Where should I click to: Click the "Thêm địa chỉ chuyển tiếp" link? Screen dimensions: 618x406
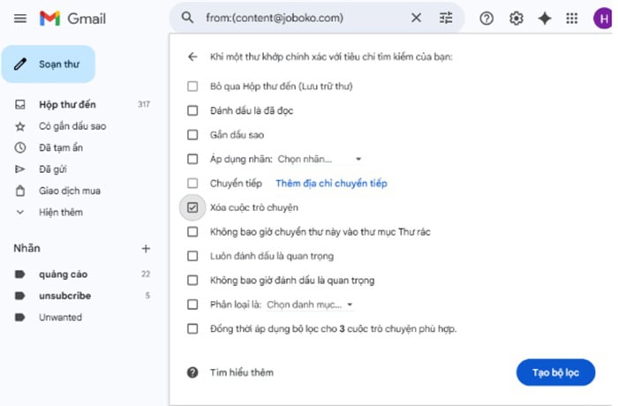[x=331, y=184]
